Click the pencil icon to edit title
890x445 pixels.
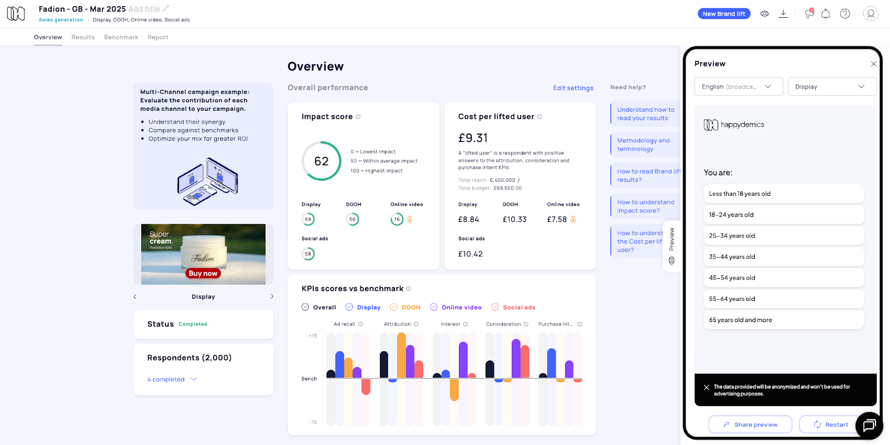166,8
